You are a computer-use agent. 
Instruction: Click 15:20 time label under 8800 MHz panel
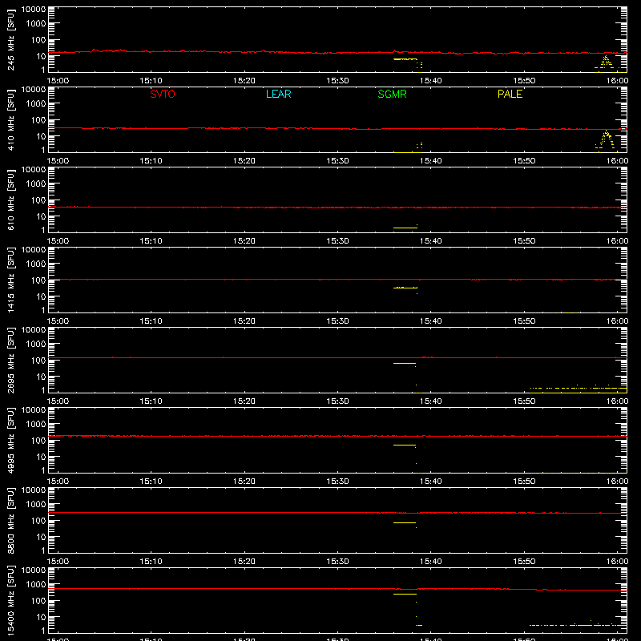point(244,562)
